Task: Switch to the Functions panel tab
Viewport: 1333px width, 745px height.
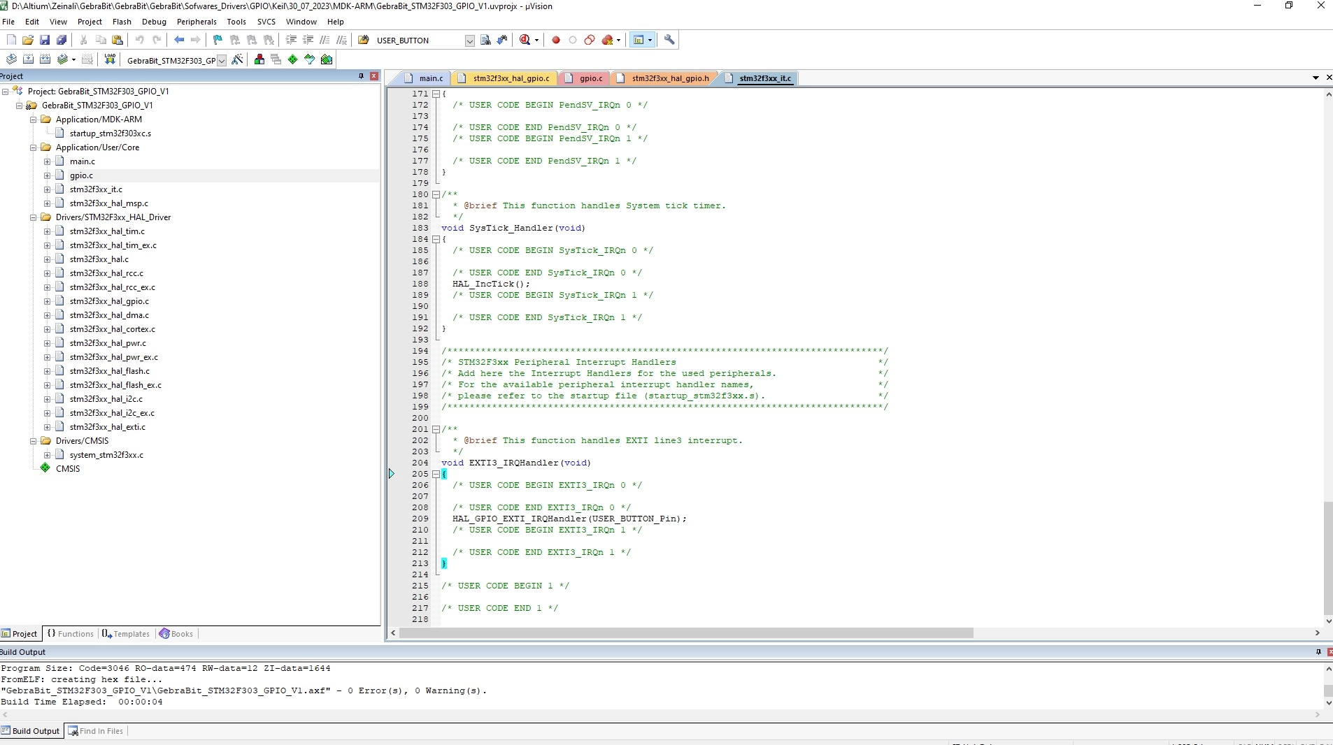Action: pos(70,634)
